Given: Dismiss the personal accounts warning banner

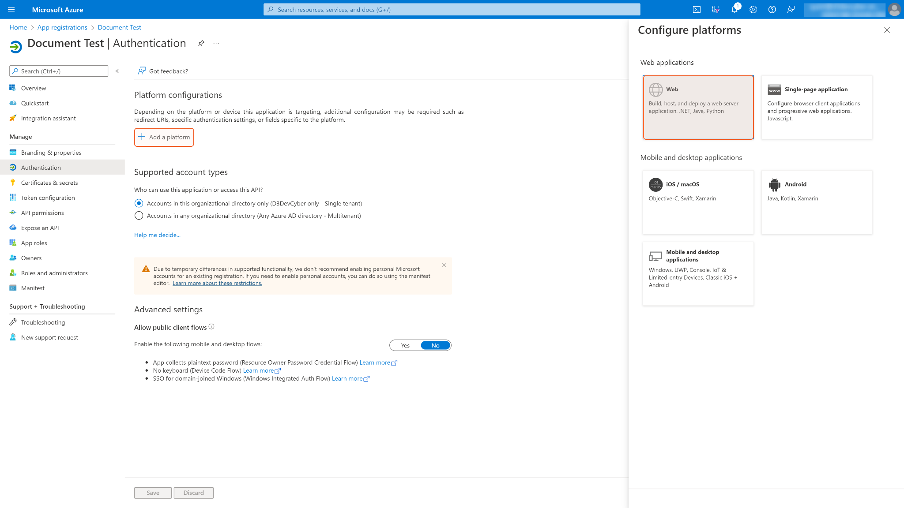Looking at the screenshot, I should coord(444,265).
